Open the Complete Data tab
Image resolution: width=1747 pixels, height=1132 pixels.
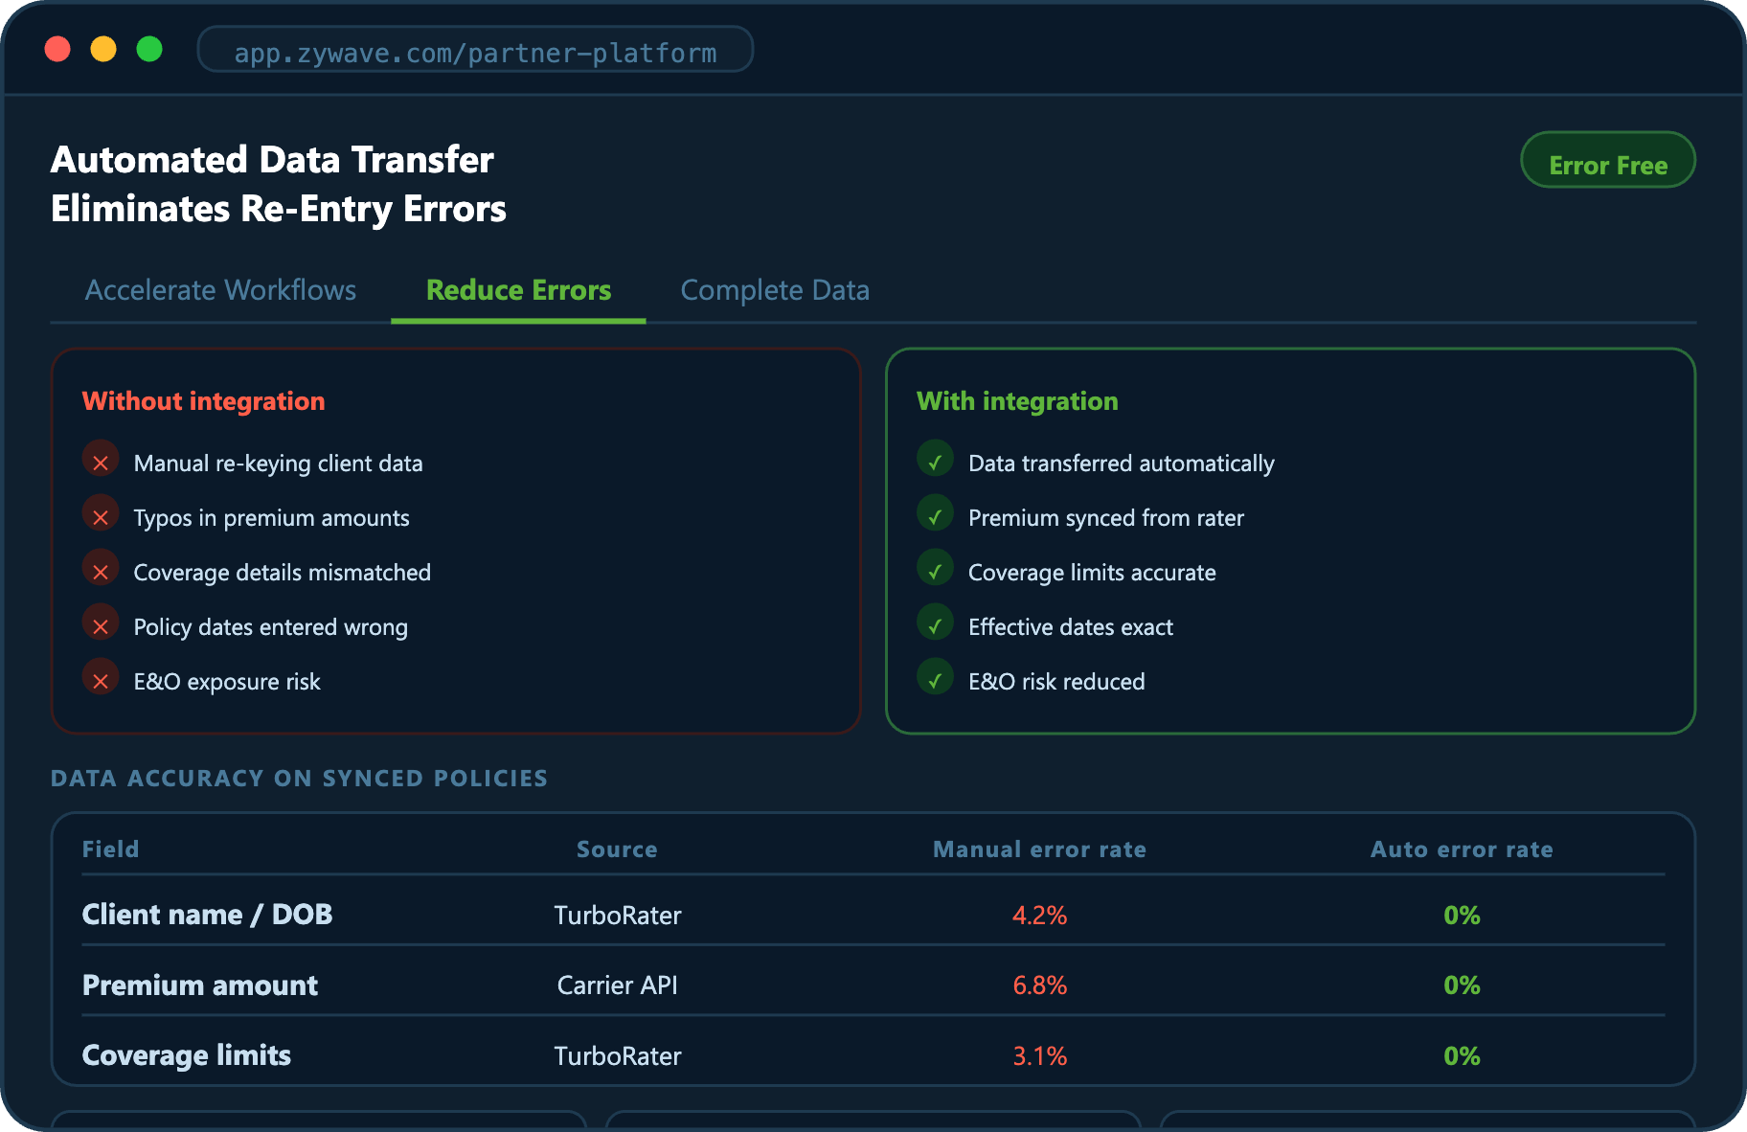coord(774,290)
